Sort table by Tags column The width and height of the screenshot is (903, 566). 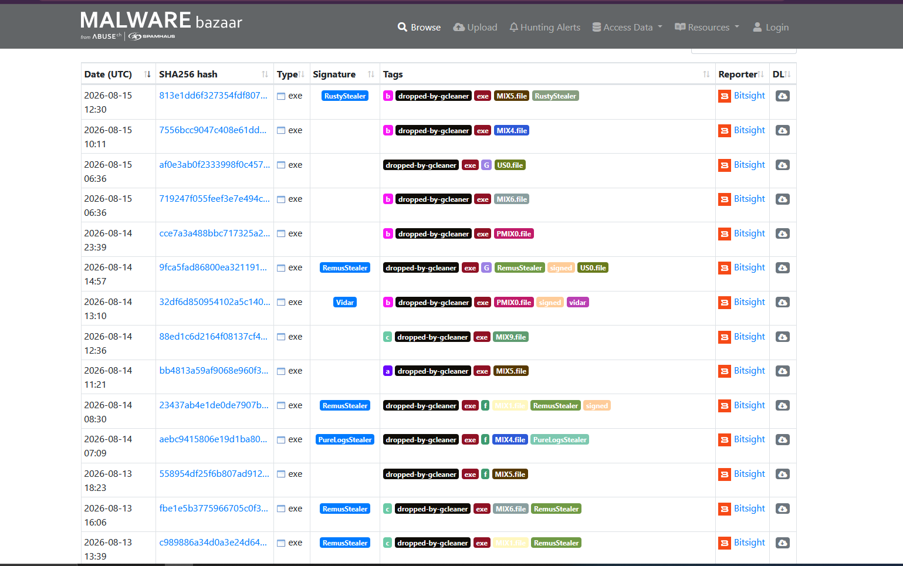click(547, 74)
